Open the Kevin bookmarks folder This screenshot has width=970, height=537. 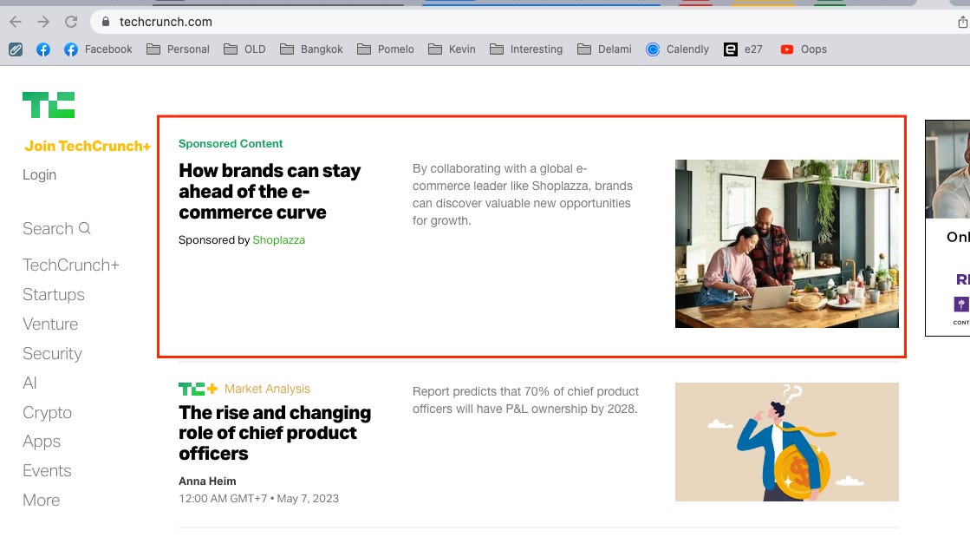pos(452,49)
